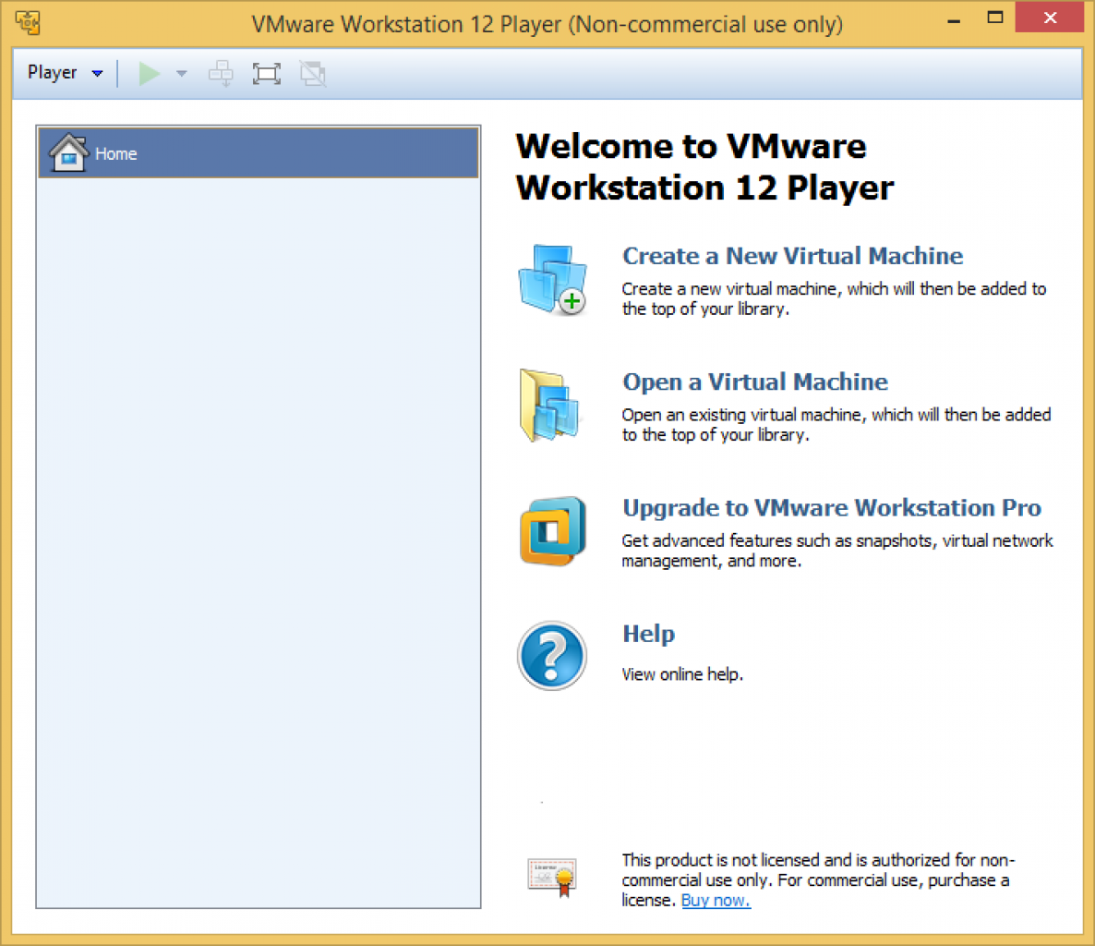The height and width of the screenshot is (946, 1095).
Task: Click the blue question mark Help icon
Action: (x=552, y=655)
